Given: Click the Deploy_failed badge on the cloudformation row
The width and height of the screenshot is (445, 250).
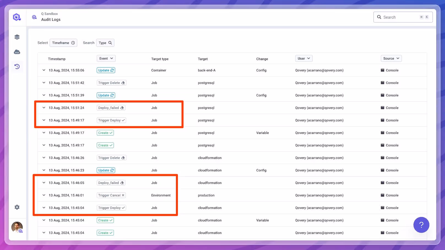Looking at the screenshot, I should (111, 182).
